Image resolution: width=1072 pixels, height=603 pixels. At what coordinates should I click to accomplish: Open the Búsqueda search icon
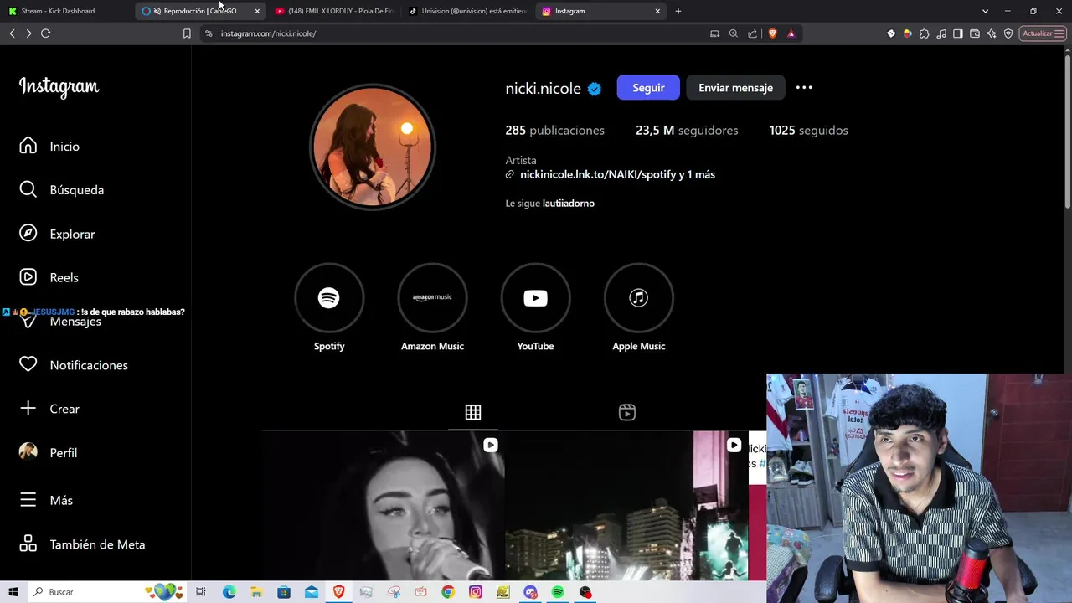[28, 189]
